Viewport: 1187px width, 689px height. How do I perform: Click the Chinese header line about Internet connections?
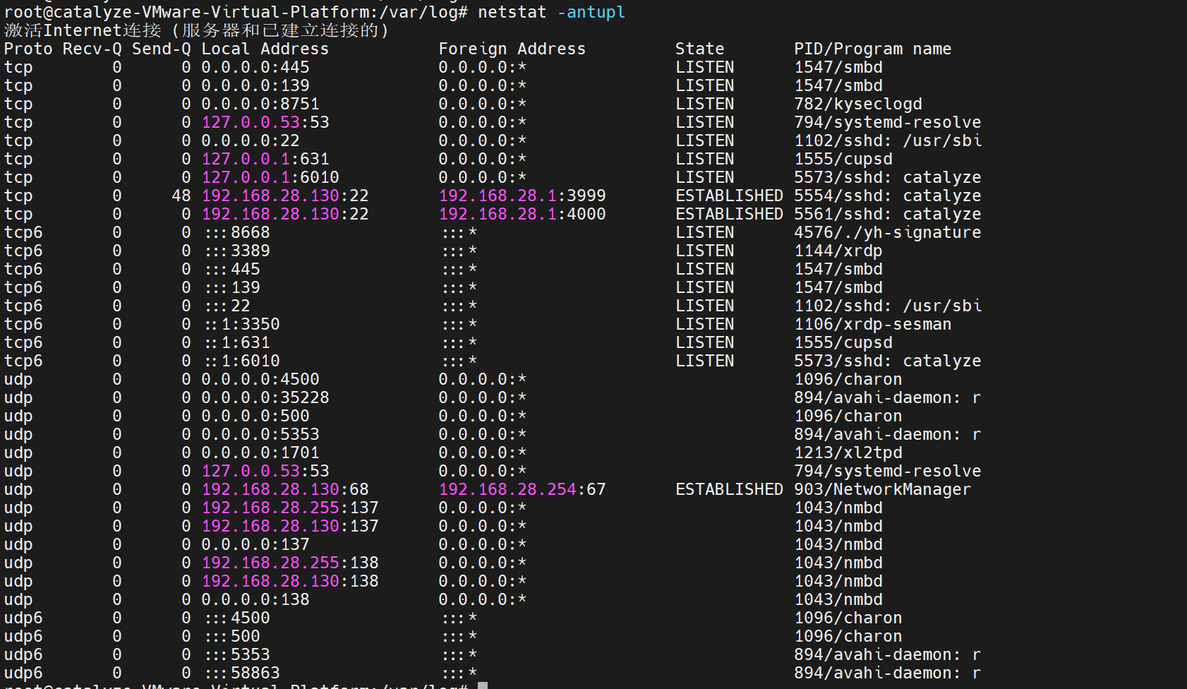point(196,30)
